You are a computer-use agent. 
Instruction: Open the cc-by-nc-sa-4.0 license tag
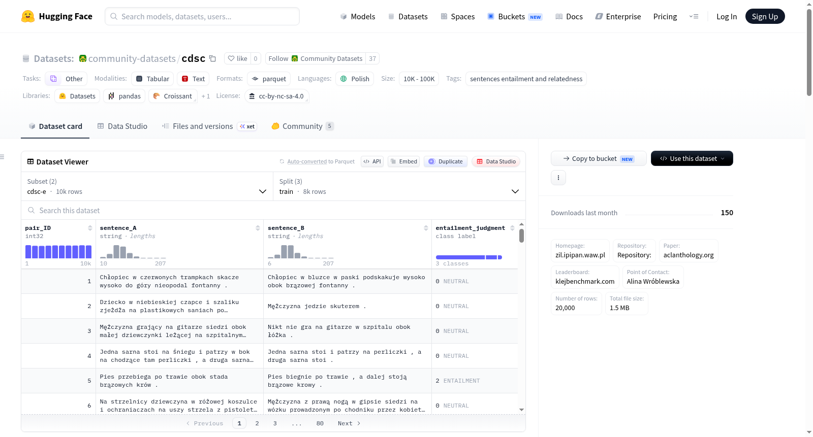[x=276, y=96]
